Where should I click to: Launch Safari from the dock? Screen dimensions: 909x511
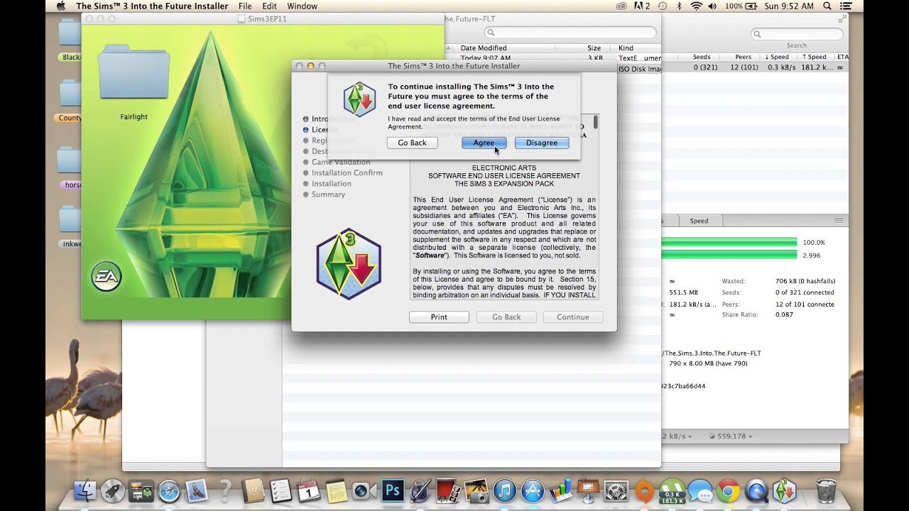tap(169, 491)
